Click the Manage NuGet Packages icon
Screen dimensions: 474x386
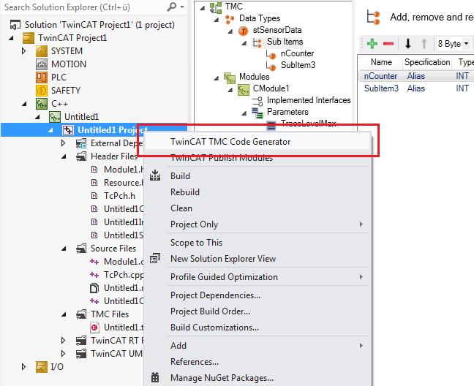(155, 377)
